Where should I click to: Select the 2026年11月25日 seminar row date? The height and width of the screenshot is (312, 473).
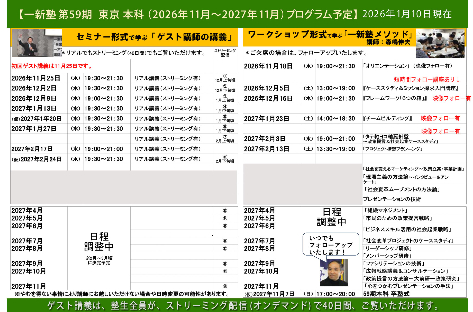[36, 78]
